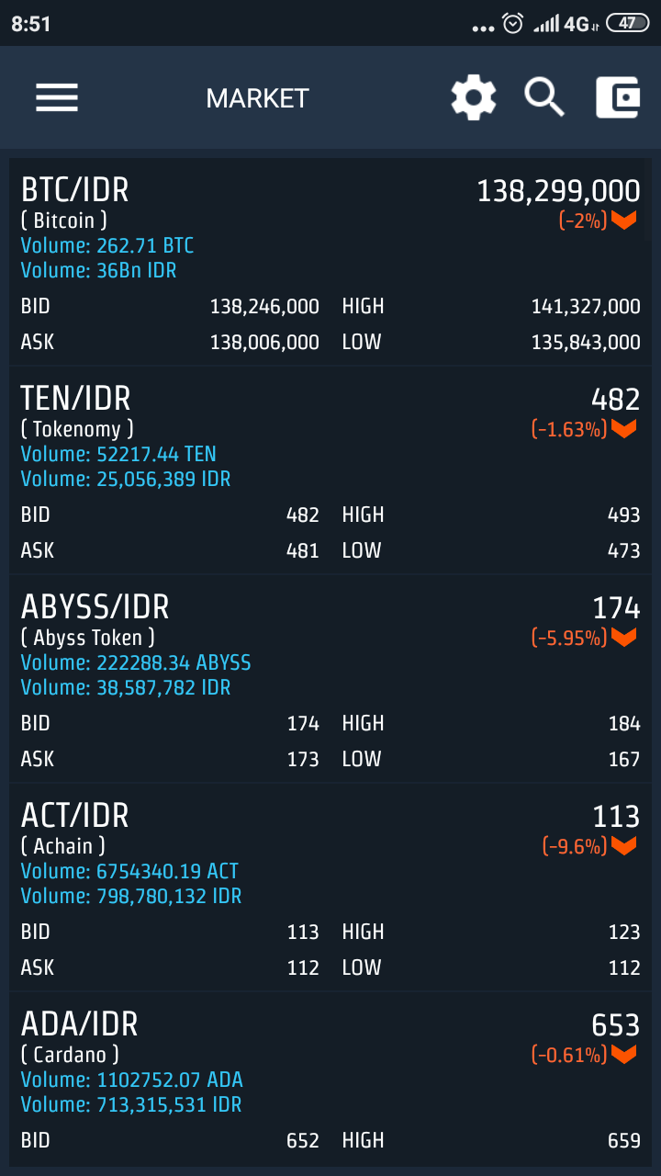The image size is (661, 1176).
Task: Tap Bitcoin last price 138,299,000
Action: click(558, 191)
